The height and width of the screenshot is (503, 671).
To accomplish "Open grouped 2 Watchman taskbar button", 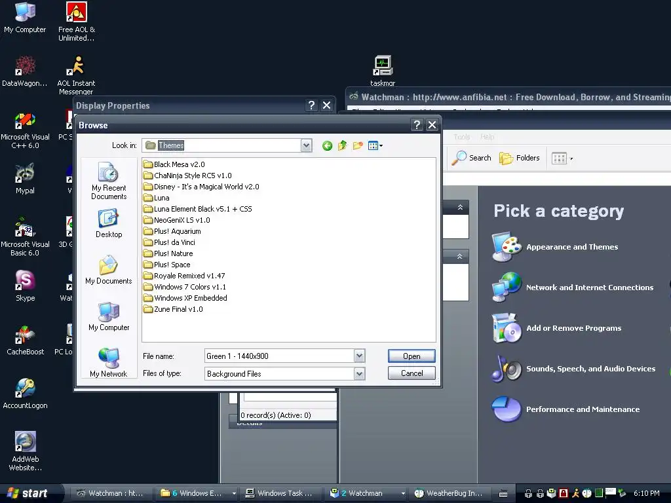I will click(366, 493).
